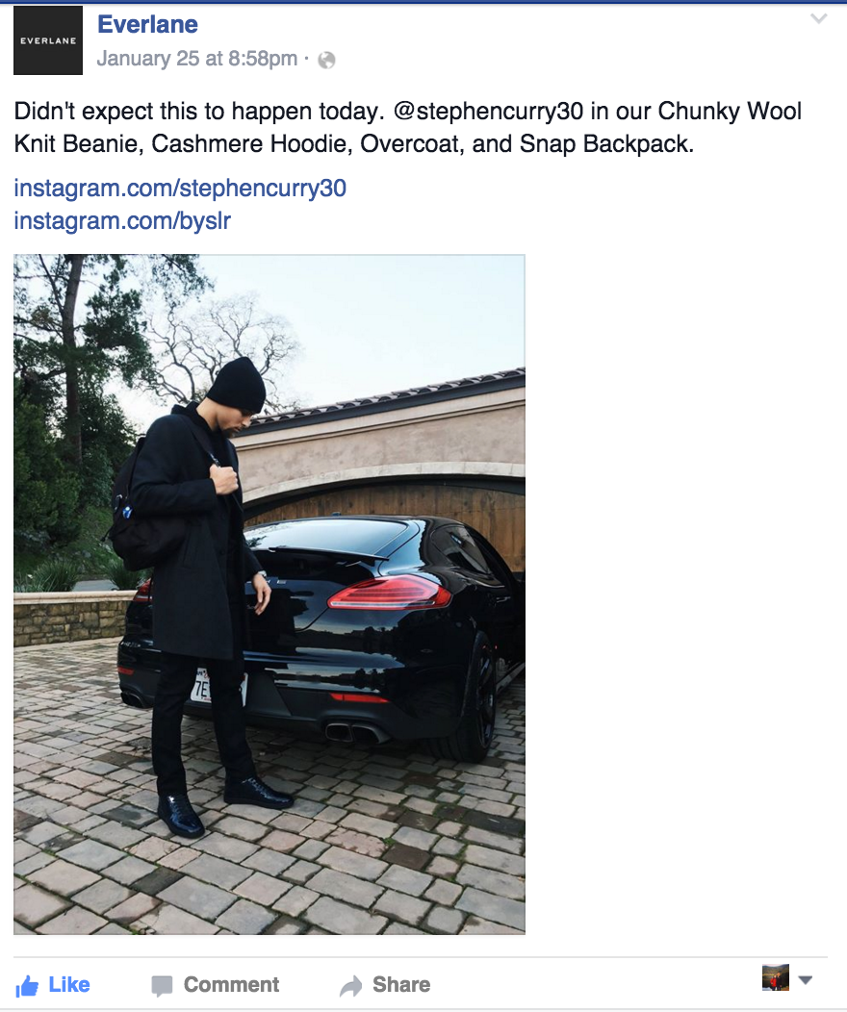
Task: Click the globe public audience icon
Action: coord(327,60)
